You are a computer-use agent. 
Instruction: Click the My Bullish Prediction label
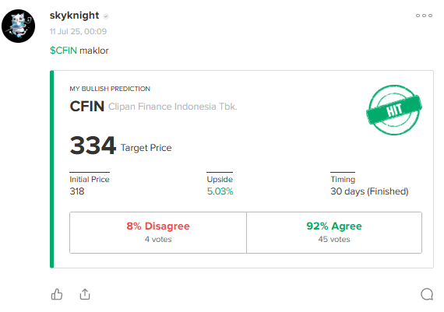click(x=110, y=89)
